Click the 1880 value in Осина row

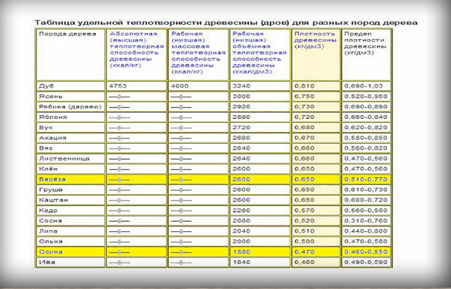click(242, 251)
